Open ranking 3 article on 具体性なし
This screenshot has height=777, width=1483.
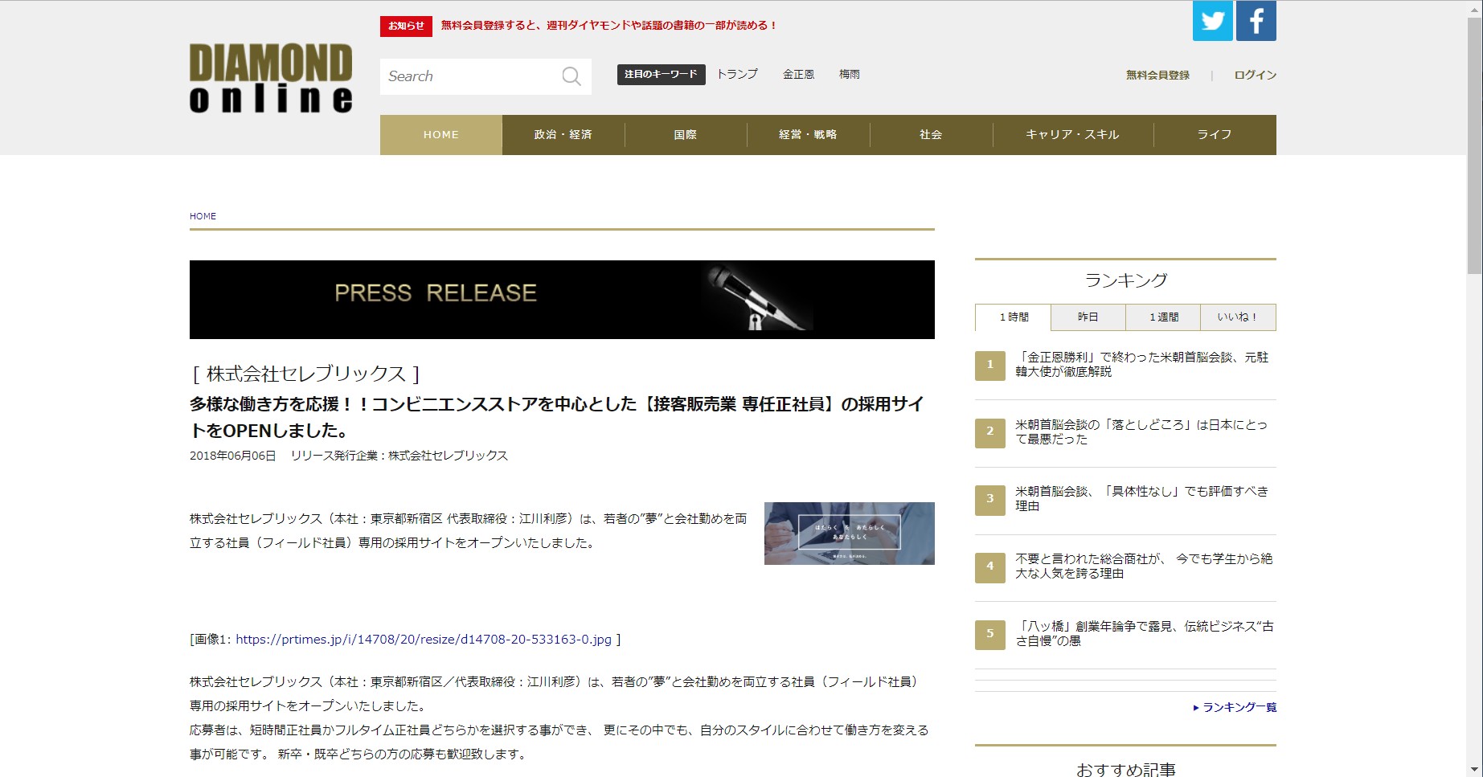point(1141,499)
